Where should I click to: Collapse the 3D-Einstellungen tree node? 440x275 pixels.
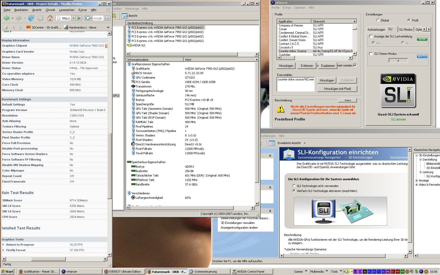(416, 155)
